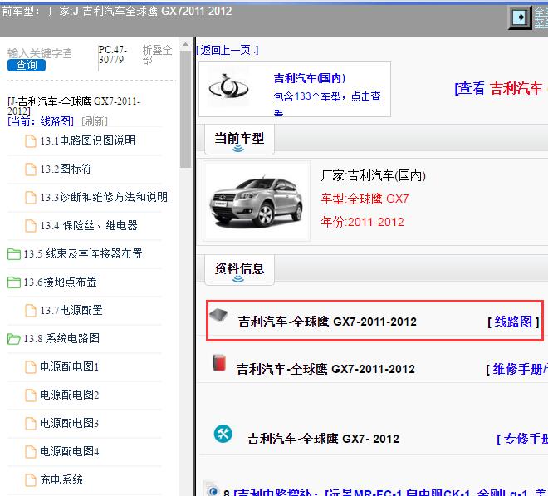
Task: Select 13.6接地点布置 label
Action: click(60, 282)
